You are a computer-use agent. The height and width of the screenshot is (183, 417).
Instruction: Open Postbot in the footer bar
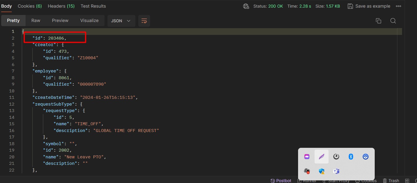tap(281, 181)
